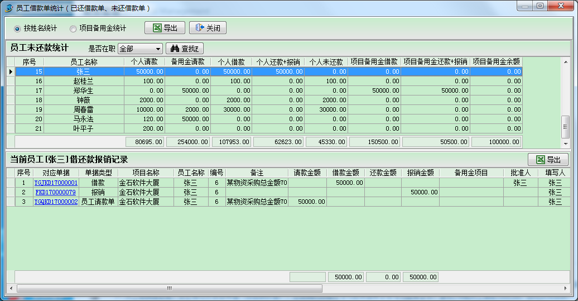Click the horizontal scrollbar right arrow
This screenshot has height=301, width=578.
(x=566, y=288)
